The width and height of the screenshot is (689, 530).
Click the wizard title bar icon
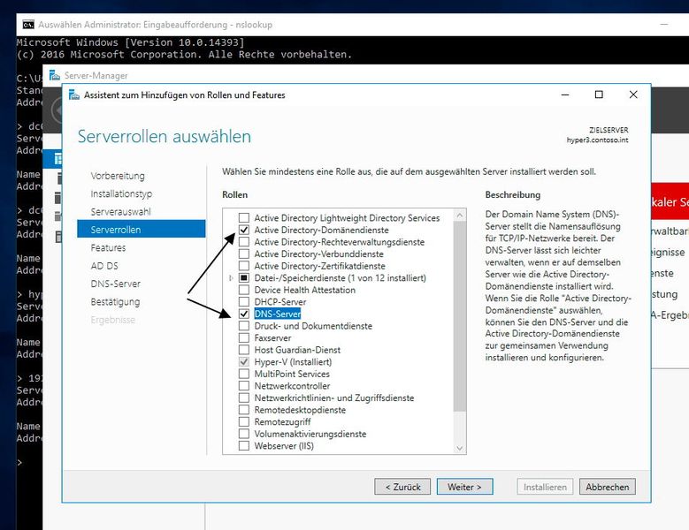point(74,95)
